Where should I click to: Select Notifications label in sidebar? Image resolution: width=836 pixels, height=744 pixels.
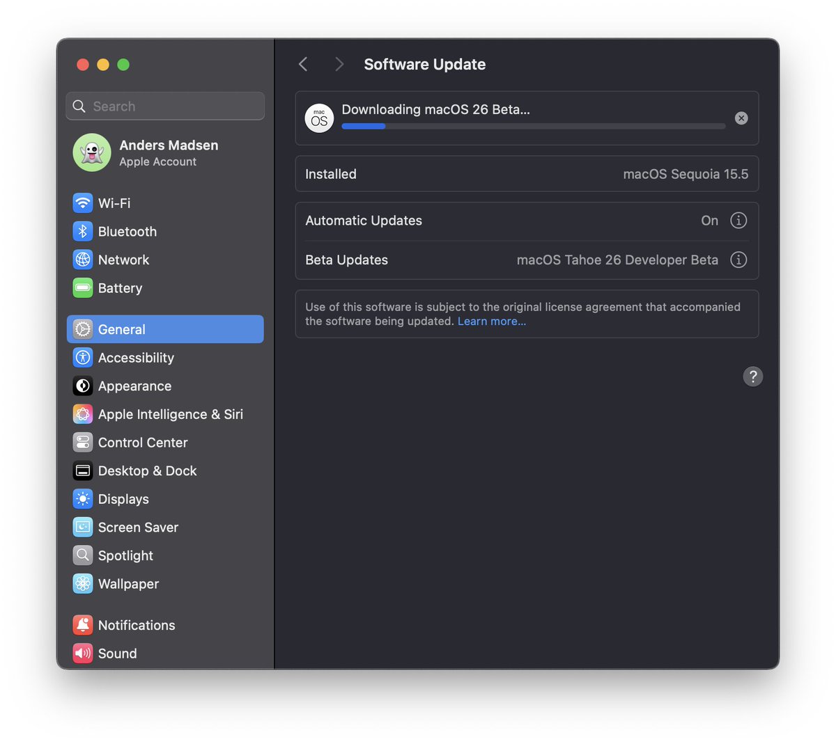(x=137, y=625)
